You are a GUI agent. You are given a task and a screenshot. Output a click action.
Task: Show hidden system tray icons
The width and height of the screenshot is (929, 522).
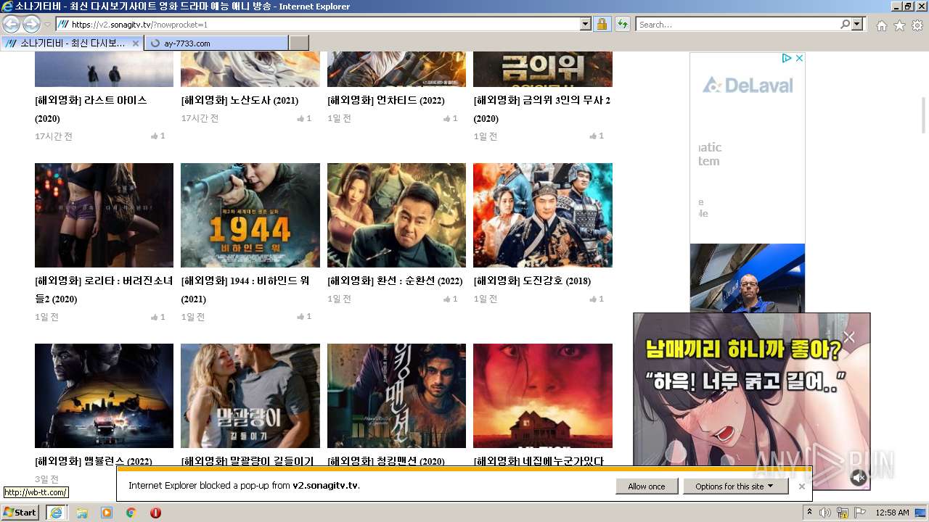pos(809,513)
